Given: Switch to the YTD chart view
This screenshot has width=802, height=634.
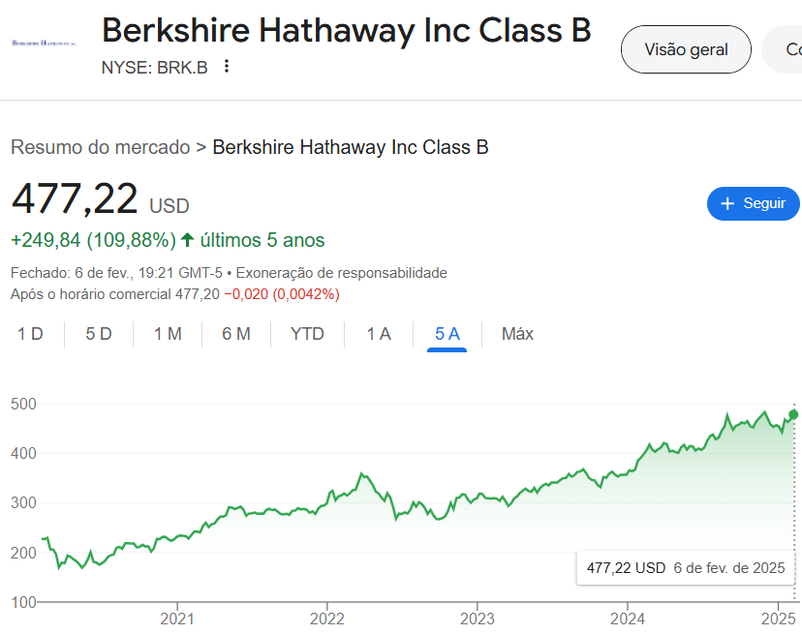Looking at the screenshot, I should pos(307,334).
